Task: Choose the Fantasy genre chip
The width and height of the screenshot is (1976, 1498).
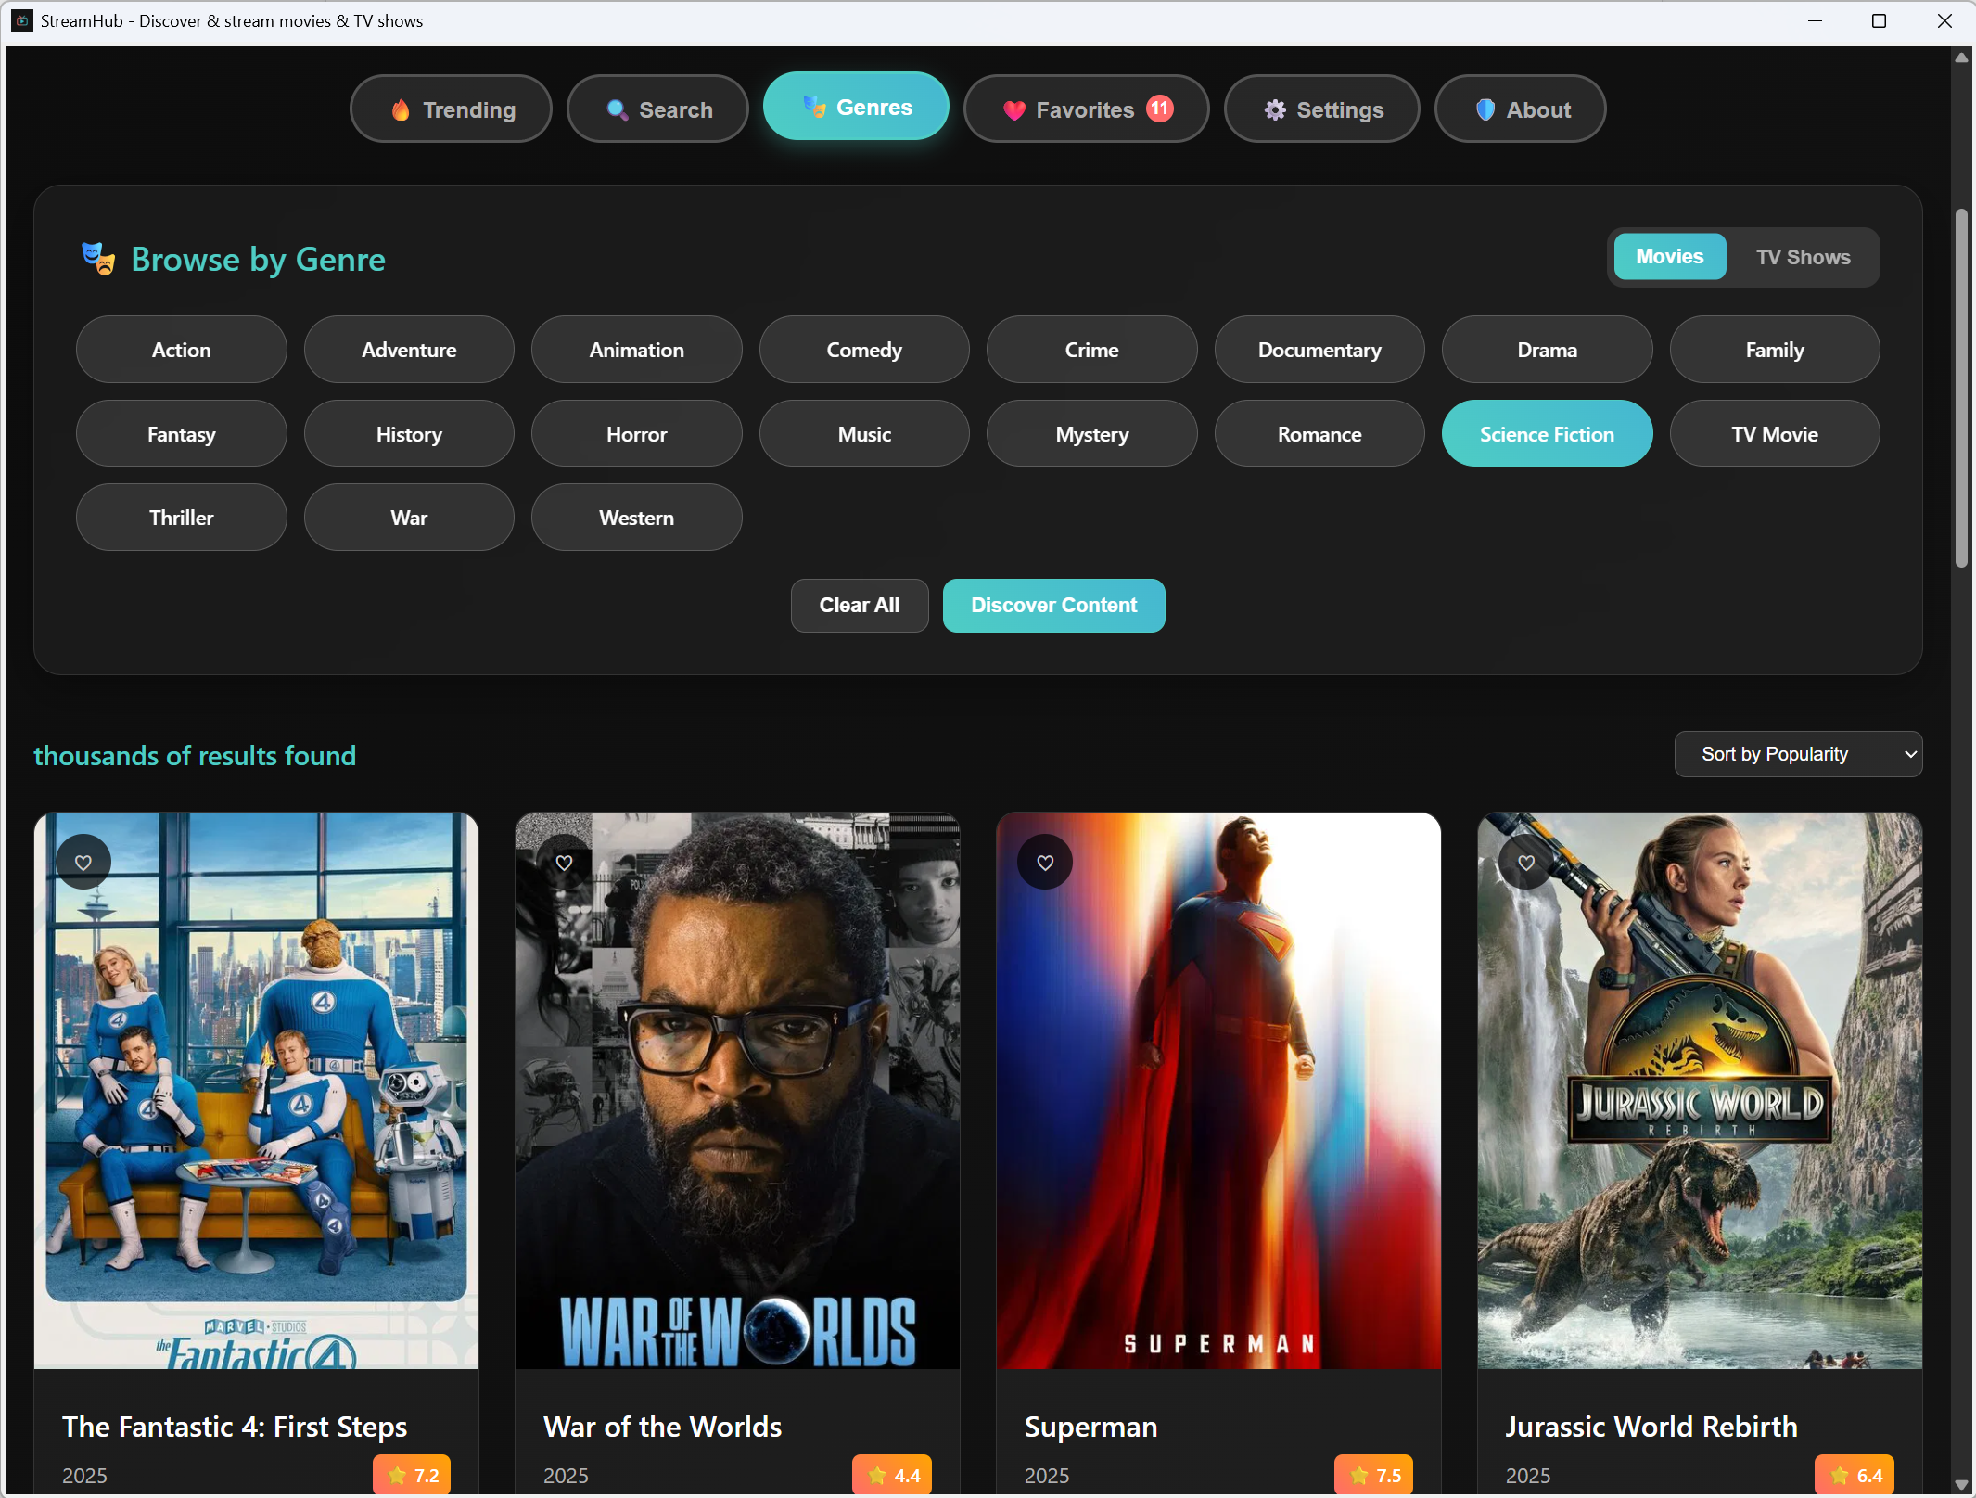Action: [182, 434]
